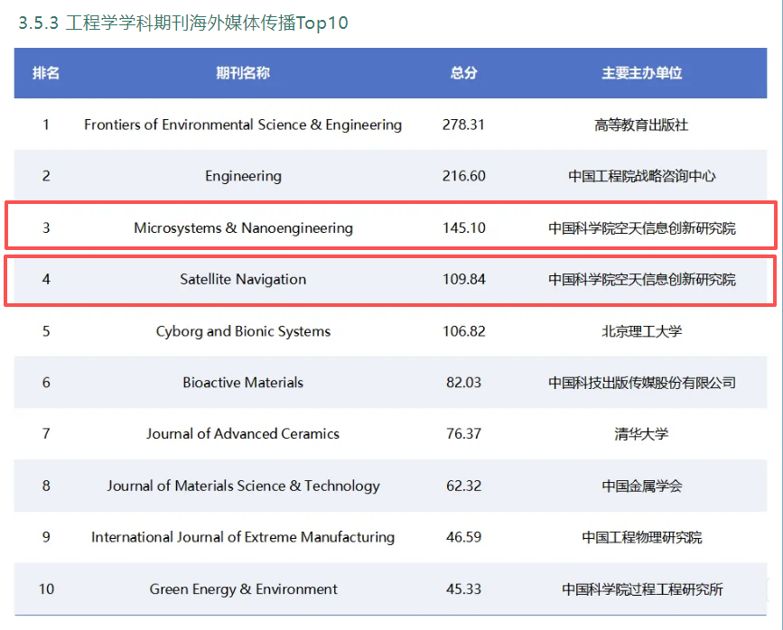
Task: Click the 总分 column header
Action: coord(463,73)
